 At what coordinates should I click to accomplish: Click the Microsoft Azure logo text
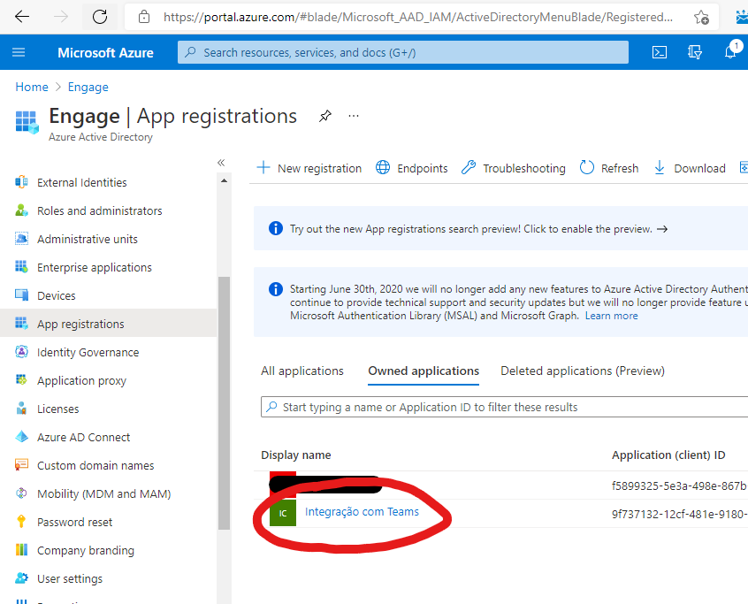[105, 52]
